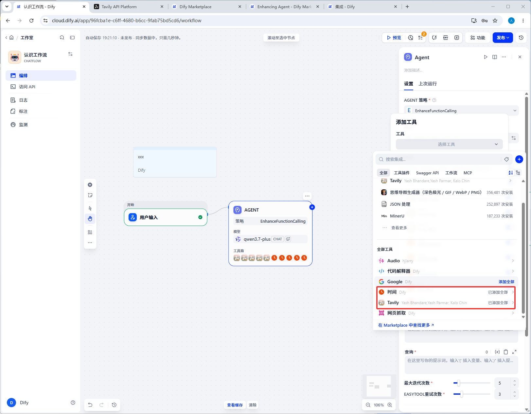The image size is (531, 414).
Task: Select the Swagger API filter tab
Action: 427,173
